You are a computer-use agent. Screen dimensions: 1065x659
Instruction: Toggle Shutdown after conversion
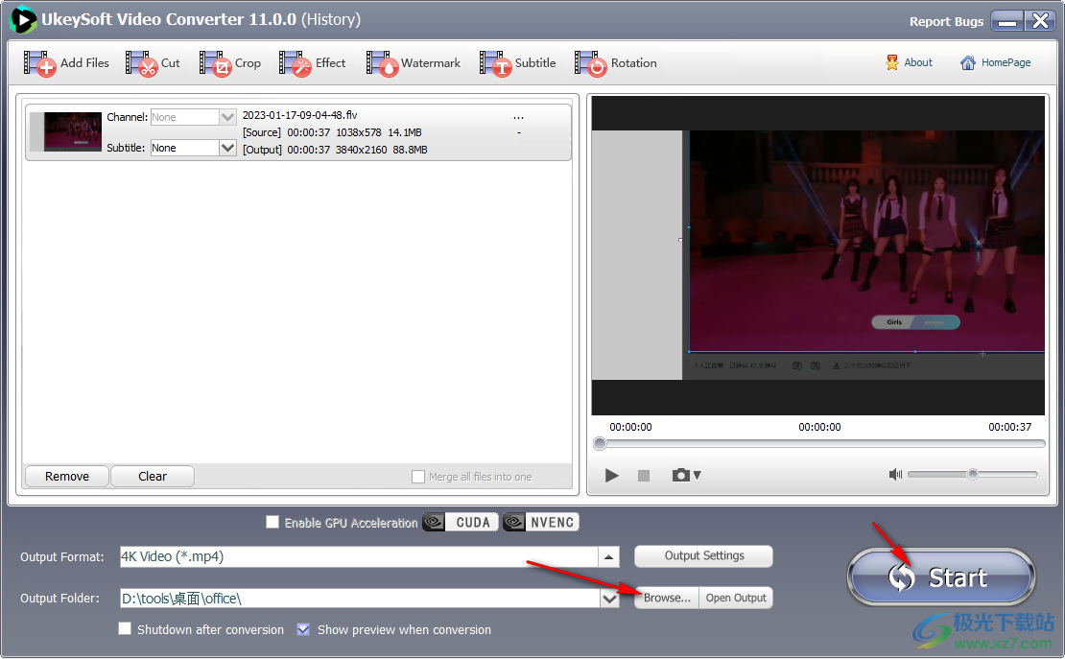click(x=125, y=629)
